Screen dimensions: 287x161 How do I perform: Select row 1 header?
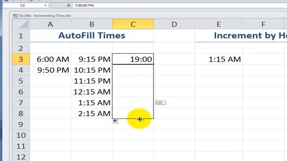tap(21, 36)
